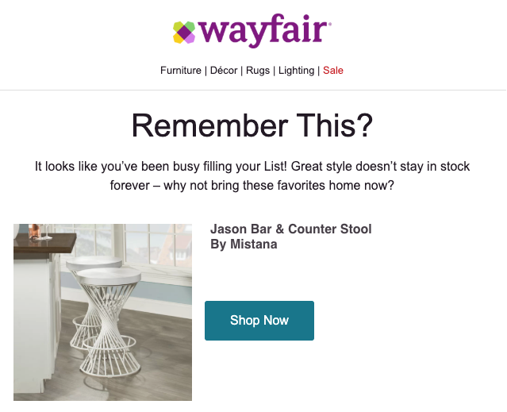507x412 pixels.
Task: Click the Wayfair colorful pinwheel logo icon
Action: click(x=184, y=33)
